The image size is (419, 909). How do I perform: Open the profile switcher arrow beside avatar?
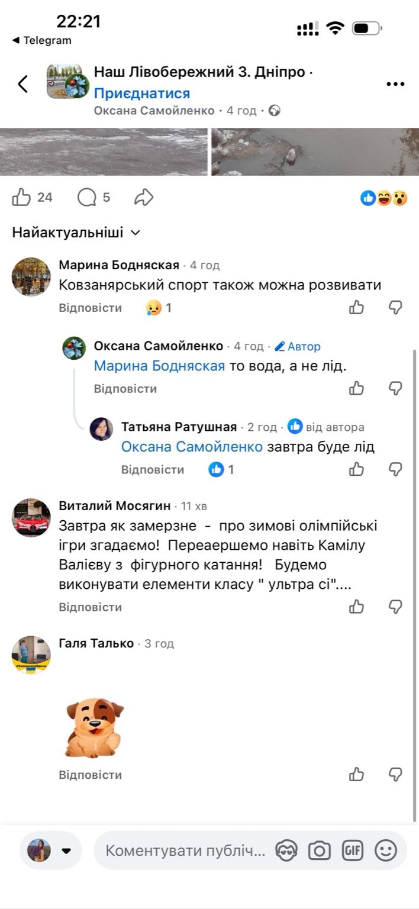coord(66,851)
